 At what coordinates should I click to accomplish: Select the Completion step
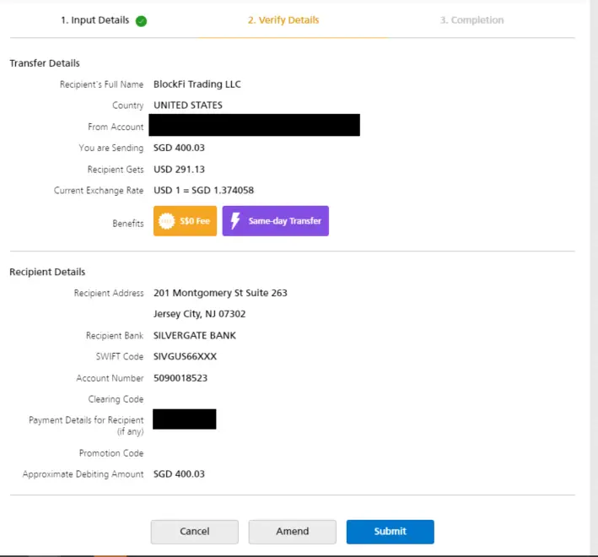(471, 20)
